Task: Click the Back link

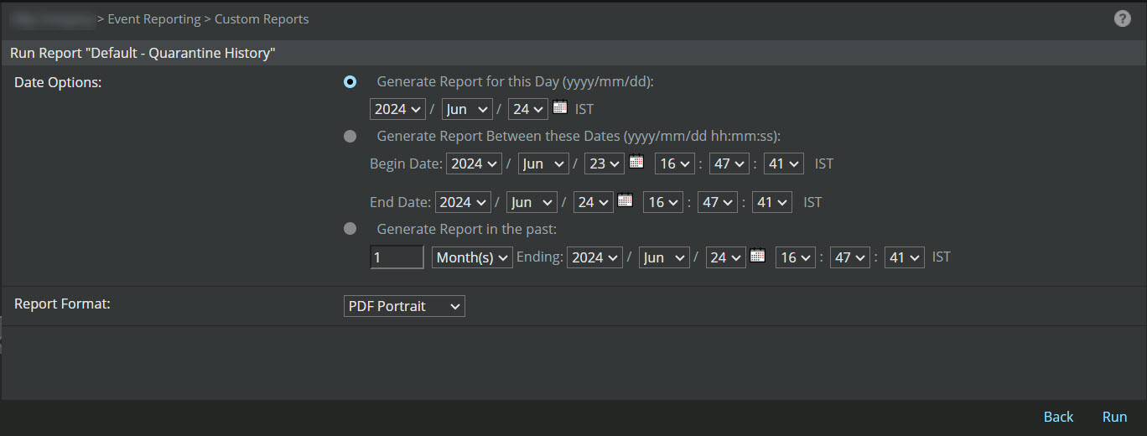Action: click(1058, 417)
